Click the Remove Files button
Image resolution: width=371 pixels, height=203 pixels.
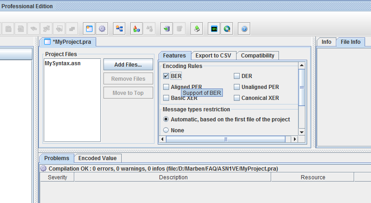point(128,78)
